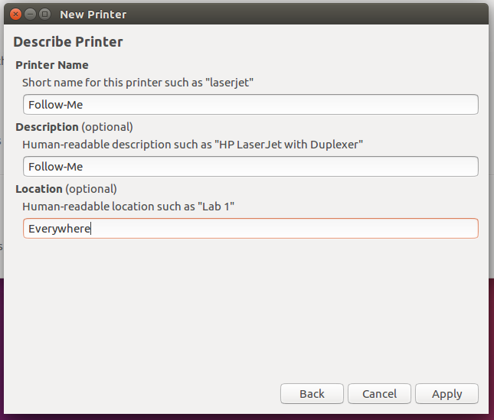Click the Apply button
The width and height of the screenshot is (494, 420).
point(447,393)
